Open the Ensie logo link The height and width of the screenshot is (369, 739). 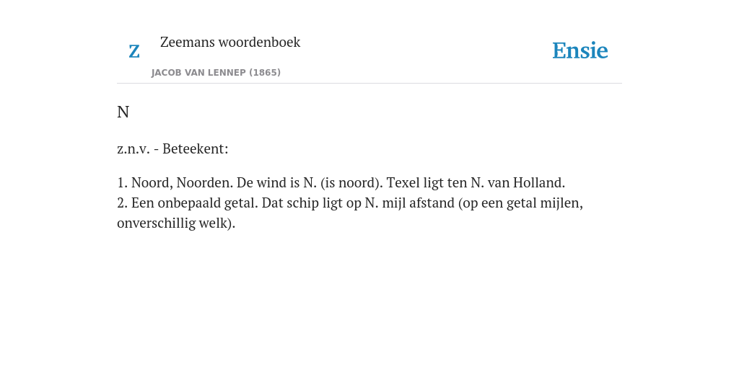[580, 51]
